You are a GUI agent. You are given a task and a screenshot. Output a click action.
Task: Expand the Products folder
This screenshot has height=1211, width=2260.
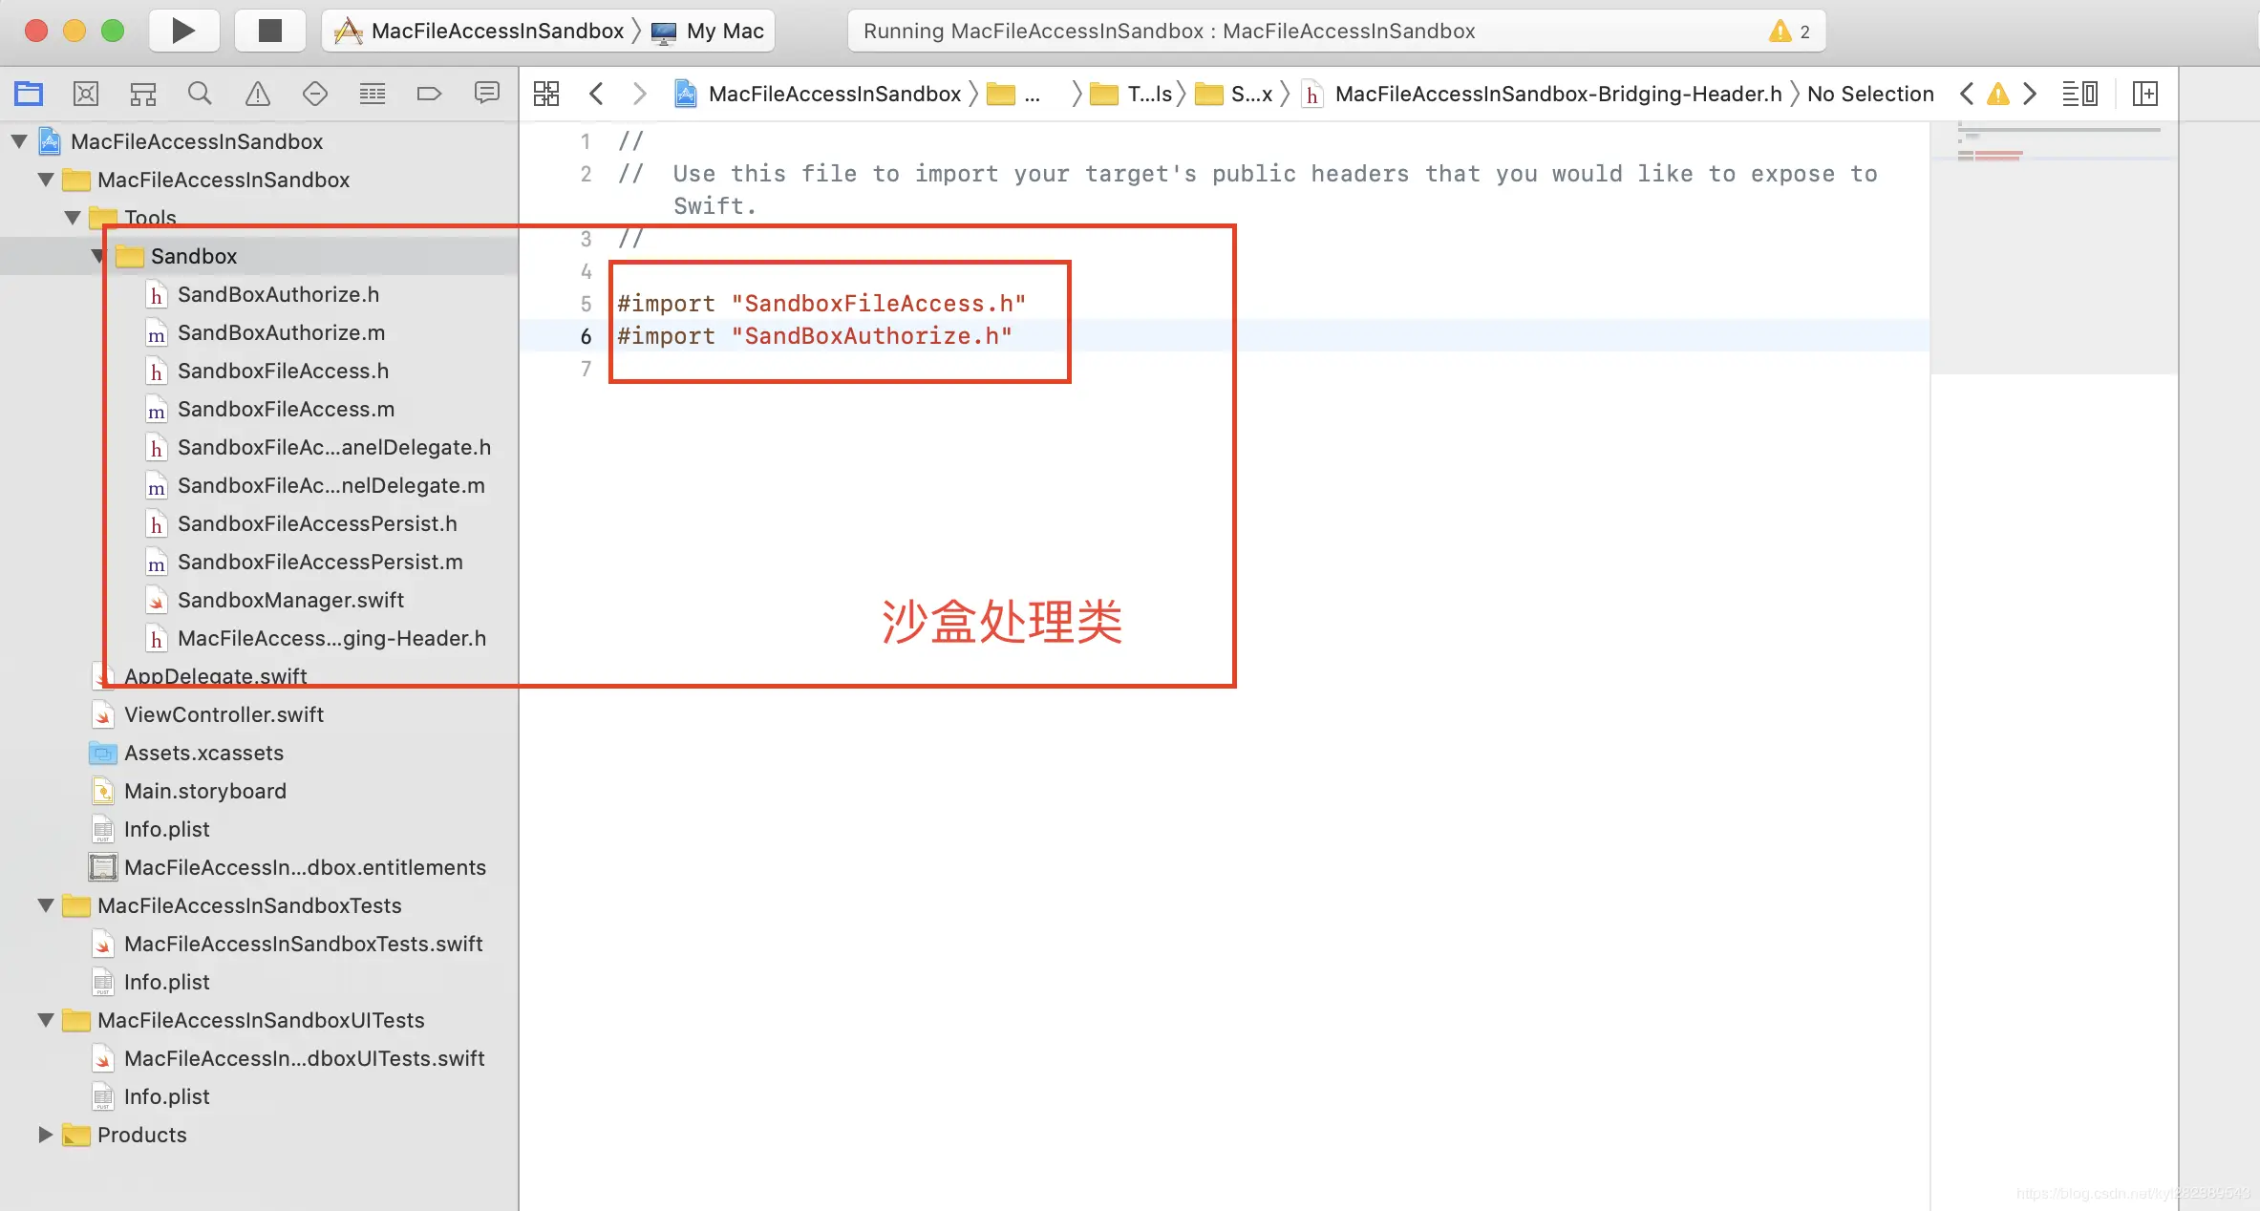coord(45,1135)
